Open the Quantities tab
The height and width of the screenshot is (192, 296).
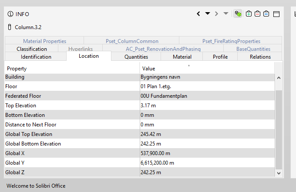pyautogui.click(x=136, y=57)
